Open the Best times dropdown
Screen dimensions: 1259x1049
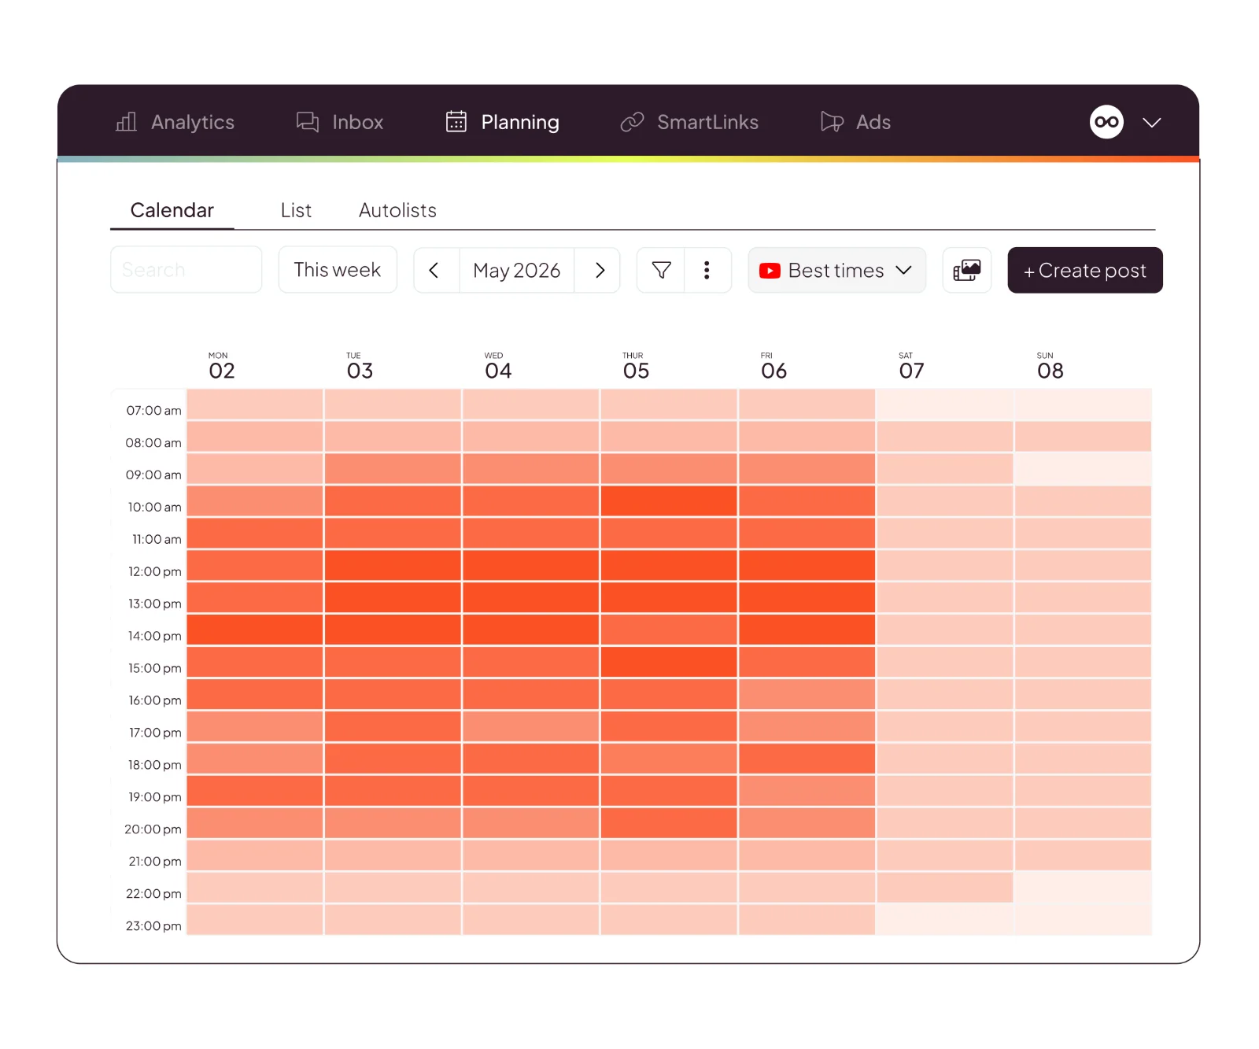click(x=836, y=270)
